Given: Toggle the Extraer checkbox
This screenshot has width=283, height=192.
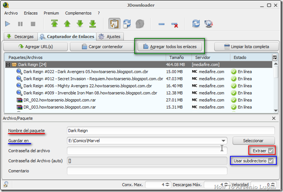Looking at the screenshot, I should click(271, 151).
